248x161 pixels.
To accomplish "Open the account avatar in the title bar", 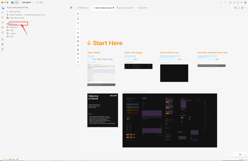I will pyautogui.click(x=245, y=3).
